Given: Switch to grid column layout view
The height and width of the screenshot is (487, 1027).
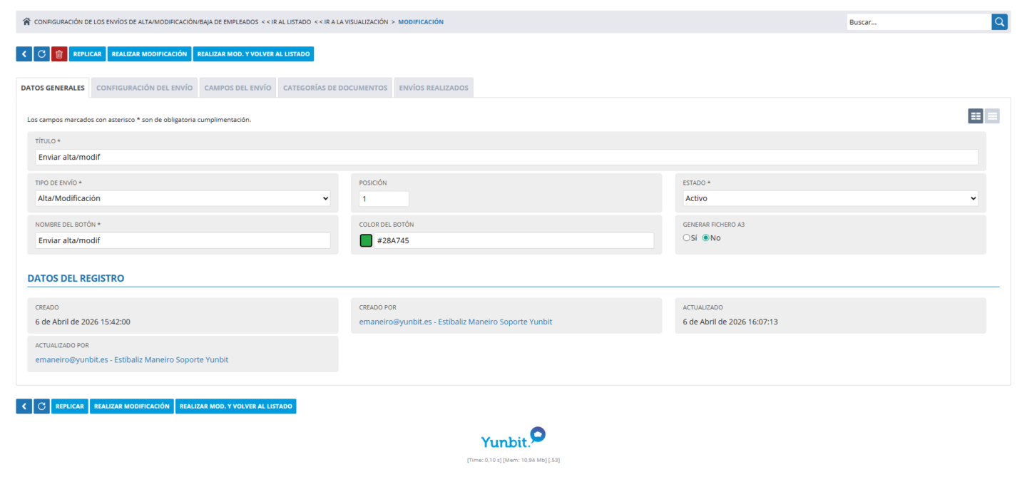Looking at the screenshot, I should point(975,116).
